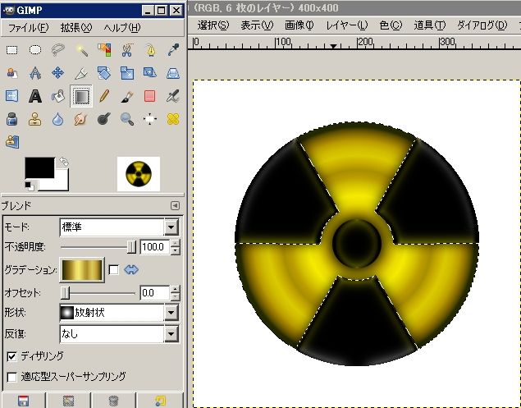
Task: Select the Fuzzy Select magic wand tool
Action: click(81, 50)
